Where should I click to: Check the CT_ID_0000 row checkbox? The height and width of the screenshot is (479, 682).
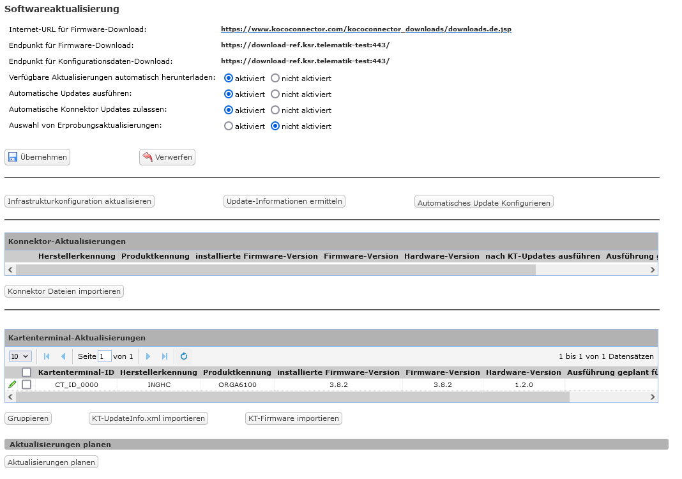click(x=27, y=384)
